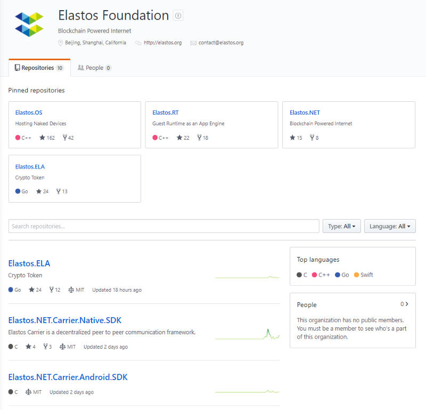
Task: Open the Type: All filter dropdown
Action: pos(341,227)
